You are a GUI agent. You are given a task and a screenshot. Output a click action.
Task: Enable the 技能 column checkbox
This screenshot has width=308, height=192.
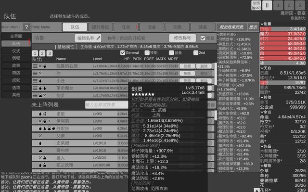[147, 52]
